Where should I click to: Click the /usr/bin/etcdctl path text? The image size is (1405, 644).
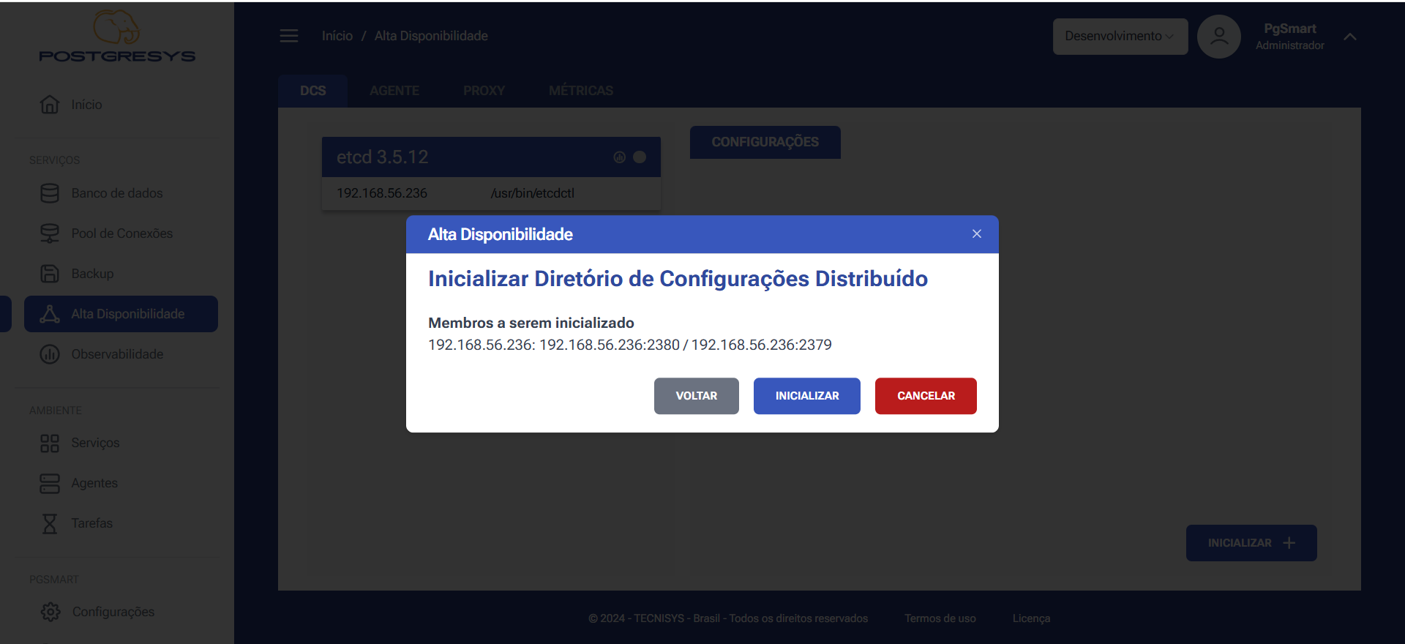[x=533, y=193]
